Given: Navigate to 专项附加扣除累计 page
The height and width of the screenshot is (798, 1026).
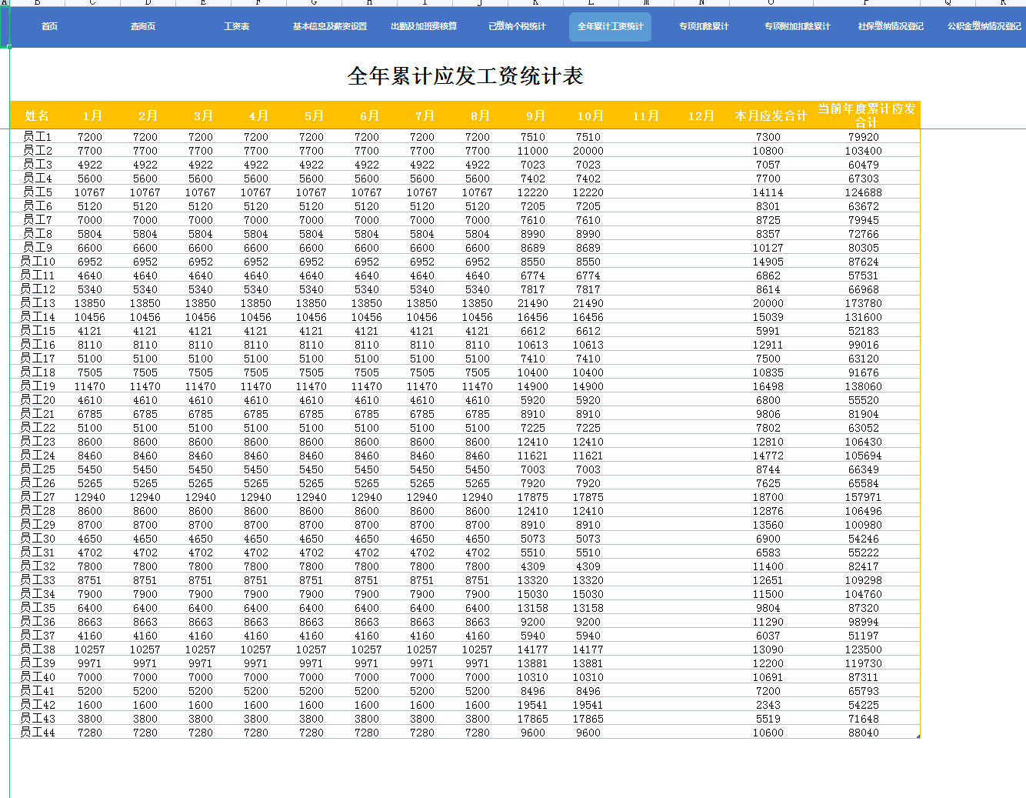Looking at the screenshot, I should [x=797, y=26].
